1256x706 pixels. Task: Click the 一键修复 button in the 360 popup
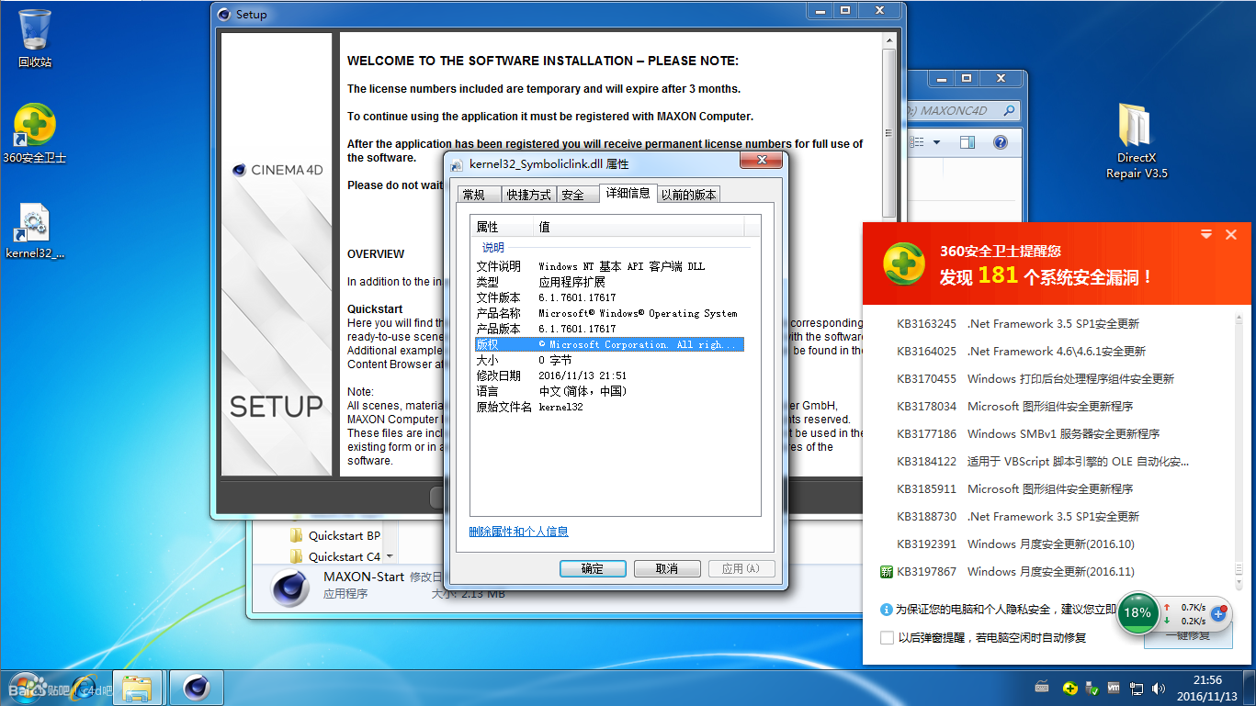click(1187, 635)
